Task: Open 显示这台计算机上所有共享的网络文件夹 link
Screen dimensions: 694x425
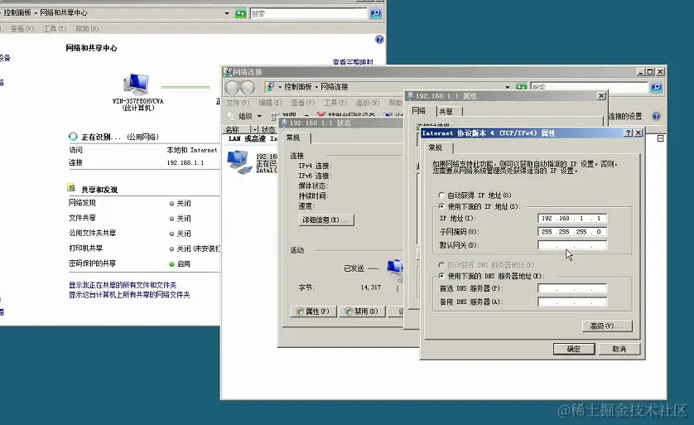Action: pos(129,295)
